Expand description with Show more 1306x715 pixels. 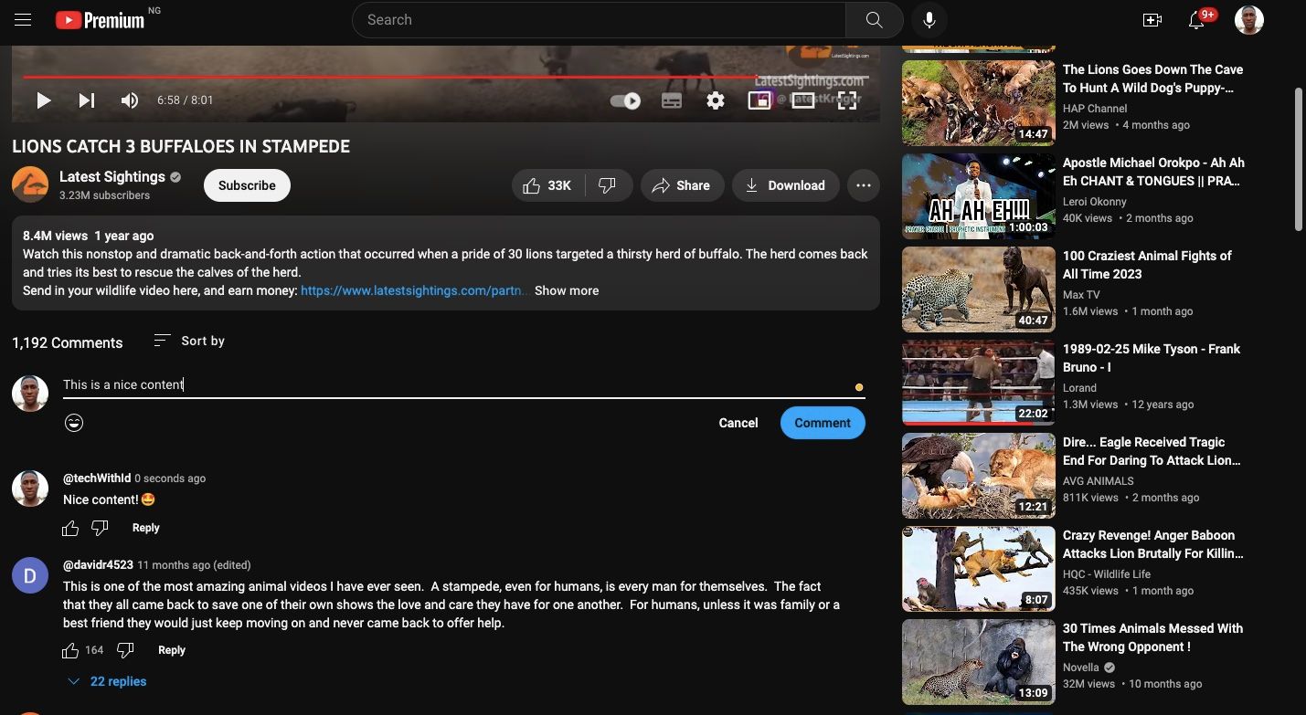[x=567, y=290]
